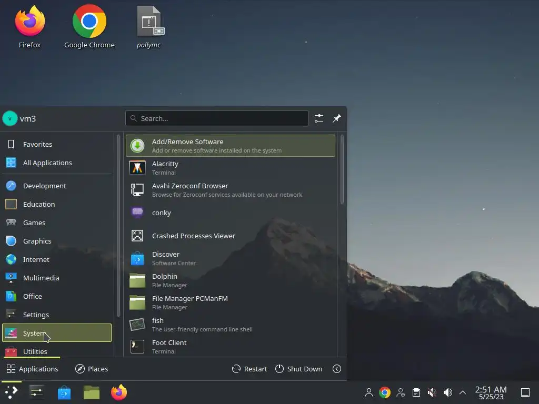Select All Applications category
The height and width of the screenshot is (404, 539).
point(57,163)
